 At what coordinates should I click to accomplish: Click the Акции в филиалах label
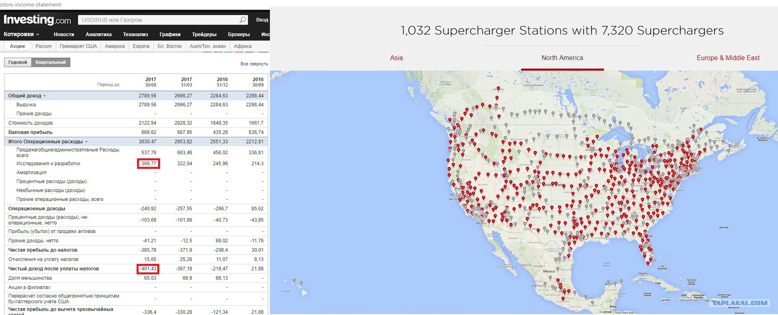point(29,287)
